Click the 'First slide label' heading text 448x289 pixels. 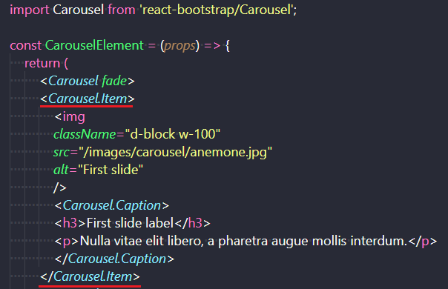(130, 223)
